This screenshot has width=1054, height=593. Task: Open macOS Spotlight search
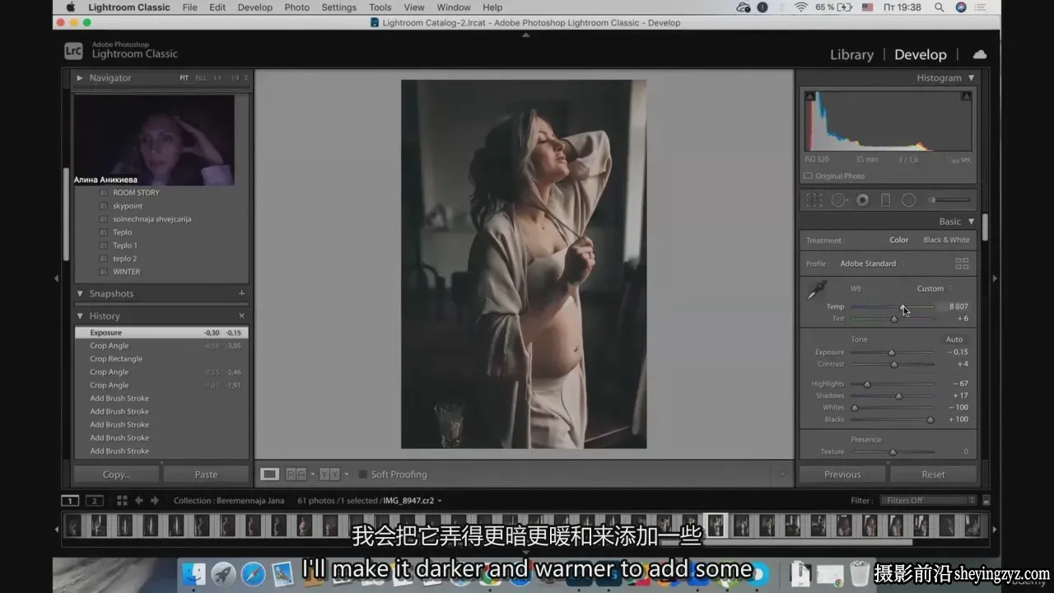pos(940,7)
